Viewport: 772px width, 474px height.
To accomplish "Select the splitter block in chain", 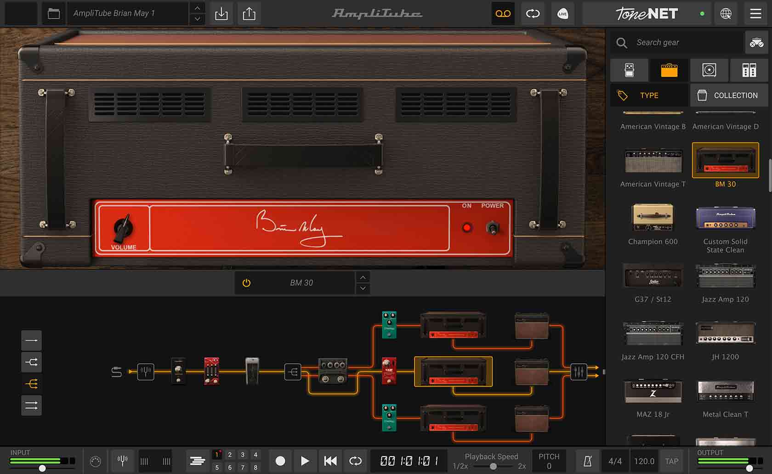I will tap(293, 372).
